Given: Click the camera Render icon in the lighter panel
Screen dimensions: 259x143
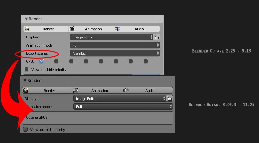Looking at the screenshot, I should [27, 29].
